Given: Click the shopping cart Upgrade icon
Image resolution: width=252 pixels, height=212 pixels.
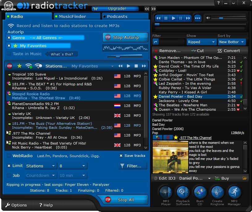Looking at the screenshot, I should [95, 9].
